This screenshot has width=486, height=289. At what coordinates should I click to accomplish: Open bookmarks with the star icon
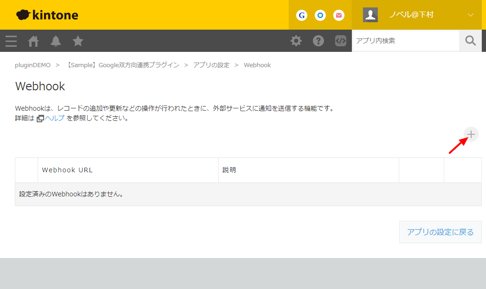pos(78,41)
